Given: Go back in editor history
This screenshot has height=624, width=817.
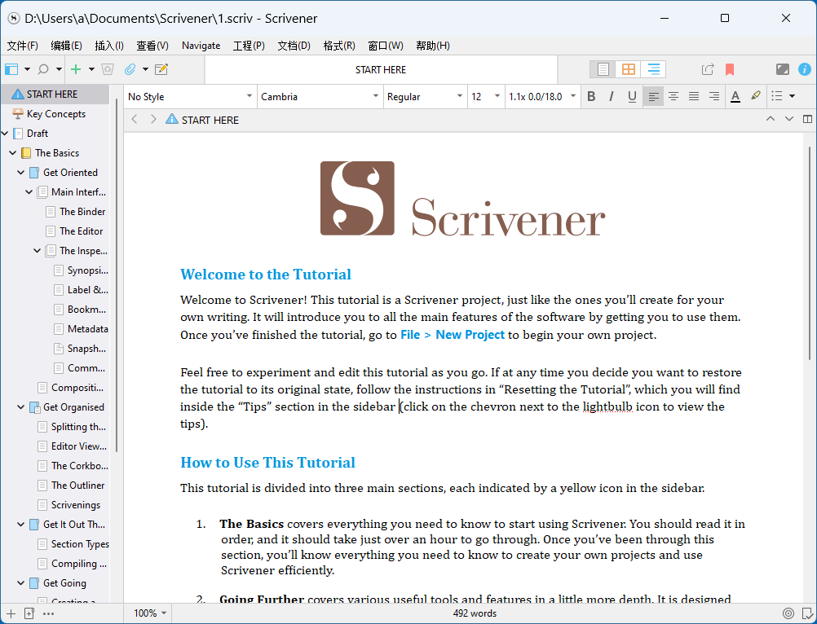Looking at the screenshot, I should click(135, 120).
